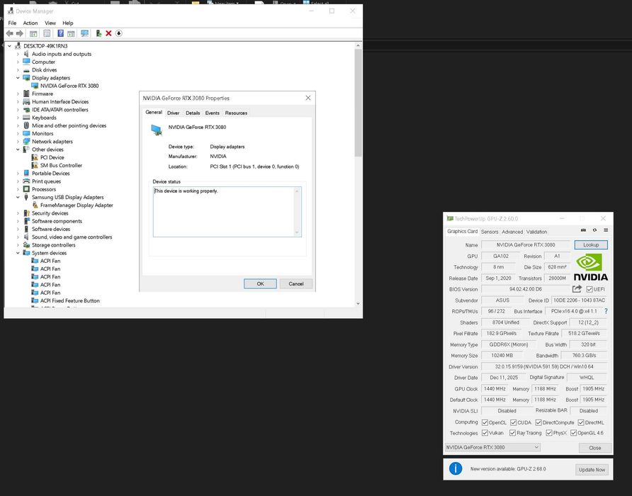This screenshot has height=496, width=632.
Task: Toggle the OpenCL checkbox
Action: point(485,422)
